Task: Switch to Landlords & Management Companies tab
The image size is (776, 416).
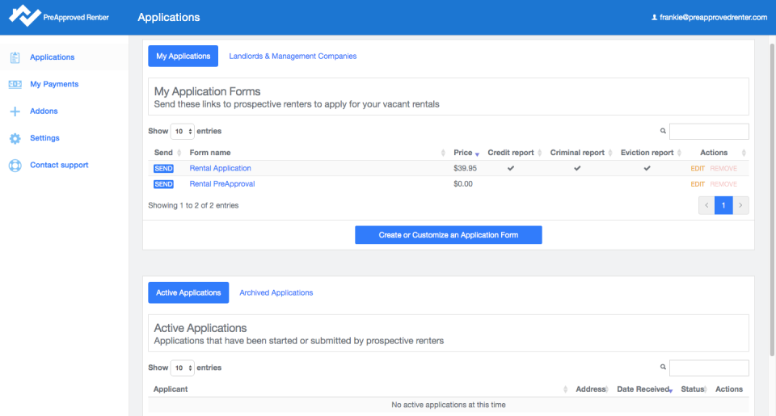Action: pos(293,57)
